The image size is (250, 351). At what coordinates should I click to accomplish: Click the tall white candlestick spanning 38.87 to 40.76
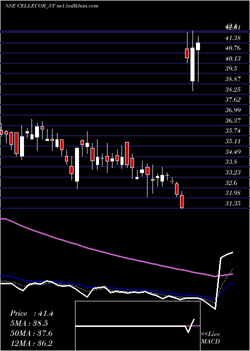192,64
